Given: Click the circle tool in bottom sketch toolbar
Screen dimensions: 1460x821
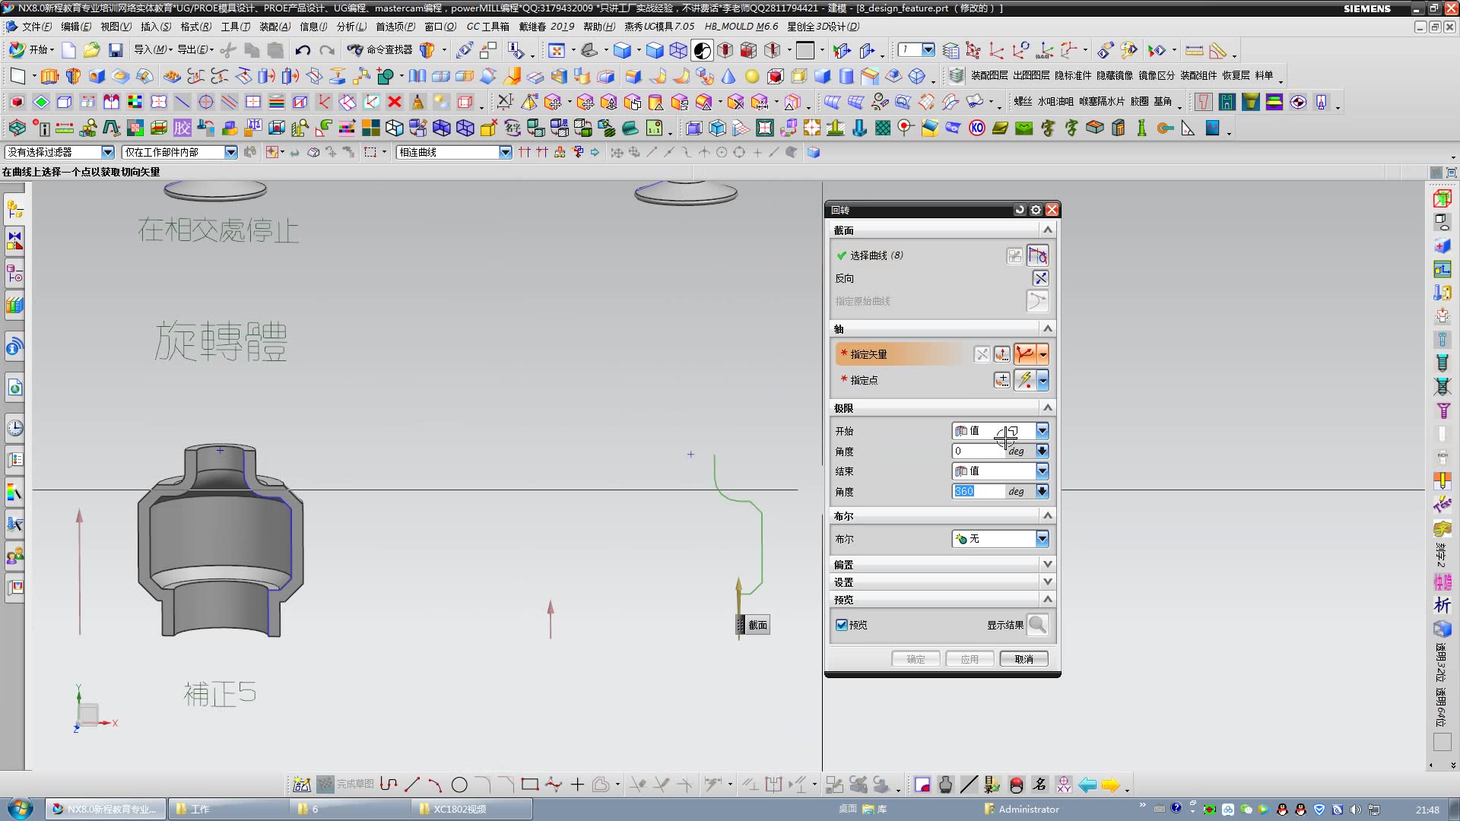Looking at the screenshot, I should pyautogui.click(x=459, y=785).
